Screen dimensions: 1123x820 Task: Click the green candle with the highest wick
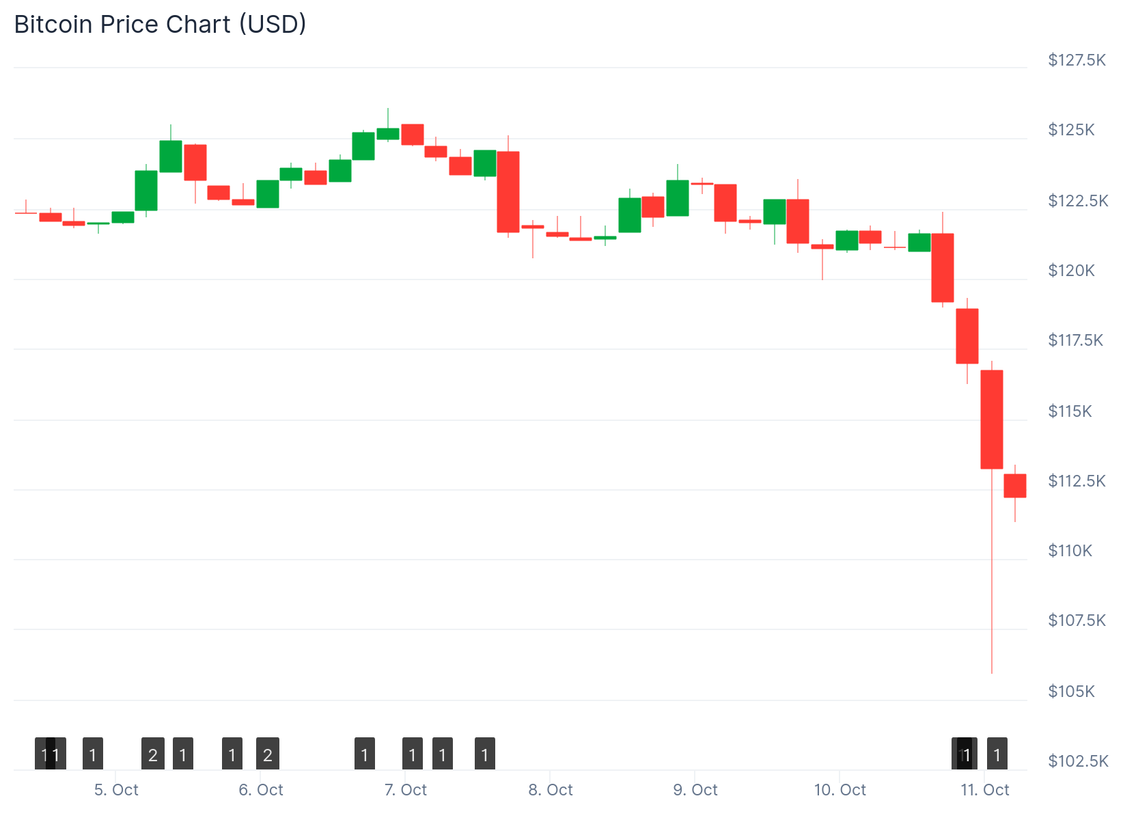pos(388,133)
